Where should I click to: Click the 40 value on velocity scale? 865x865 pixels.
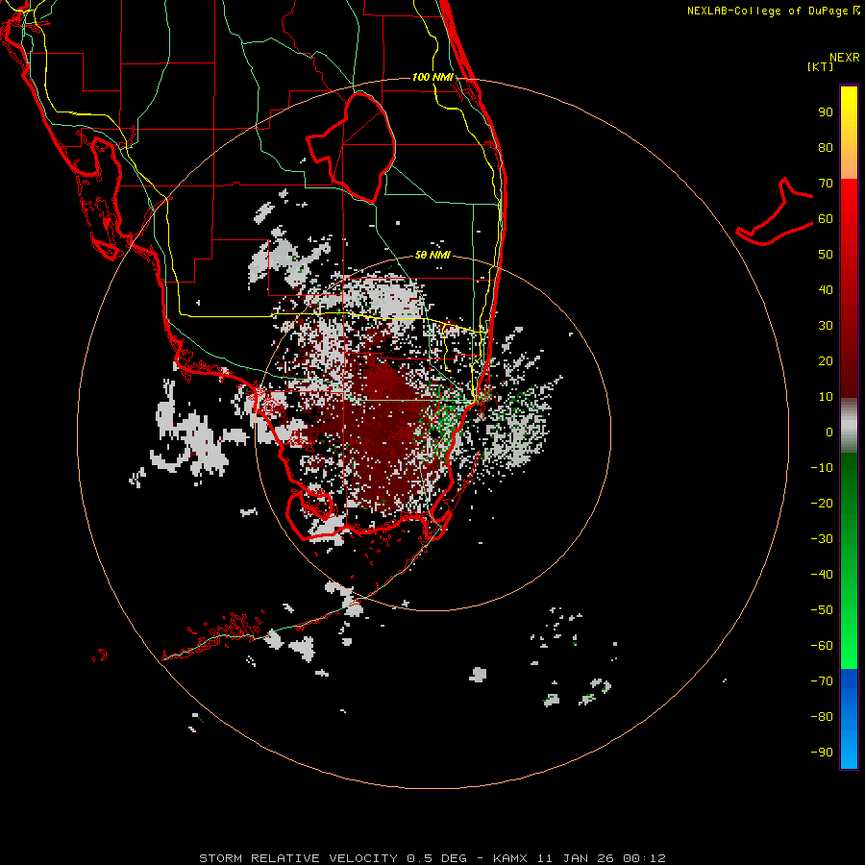pos(826,289)
